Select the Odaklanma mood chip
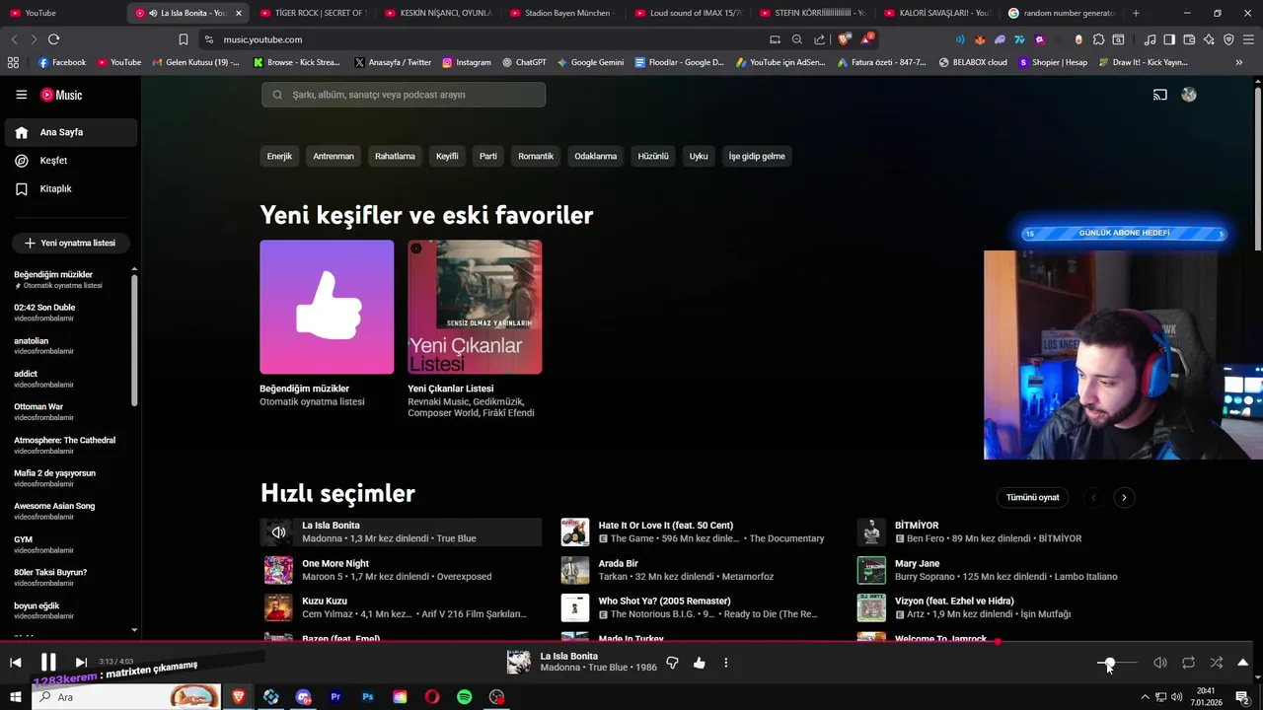 [x=596, y=156]
